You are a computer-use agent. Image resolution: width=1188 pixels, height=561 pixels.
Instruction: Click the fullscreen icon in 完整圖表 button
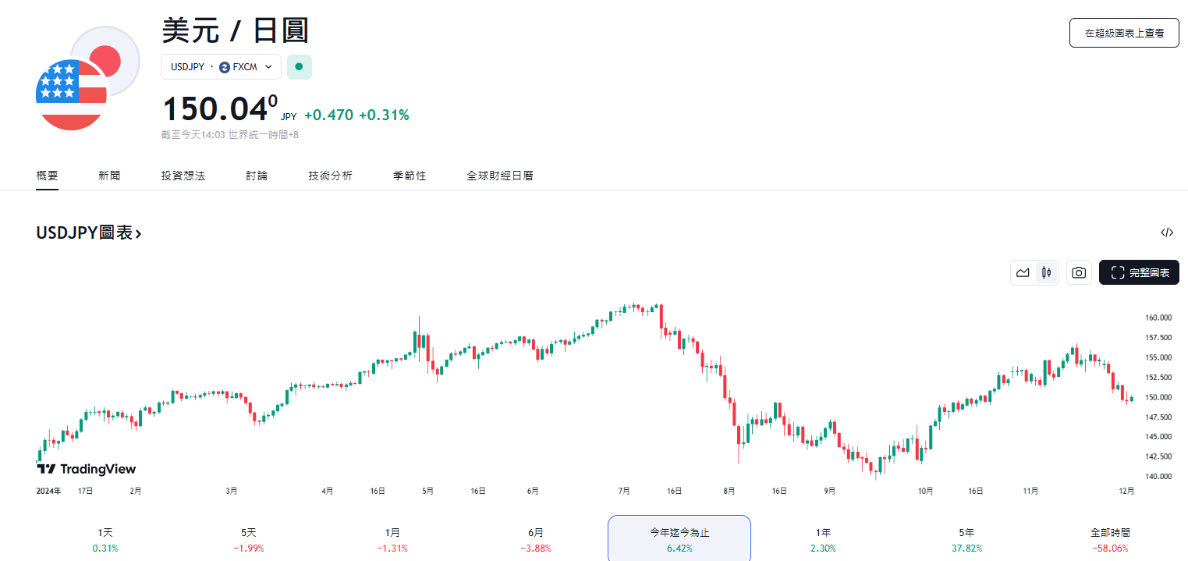pyautogui.click(x=1117, y=272)
